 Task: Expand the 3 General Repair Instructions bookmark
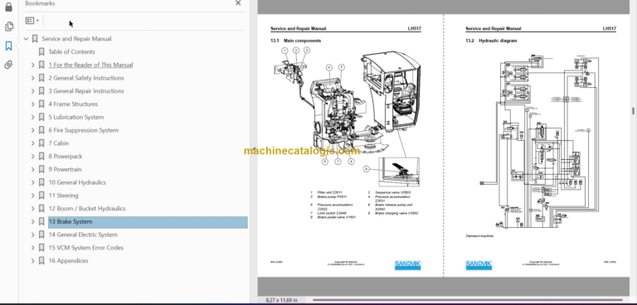(33, 91)
